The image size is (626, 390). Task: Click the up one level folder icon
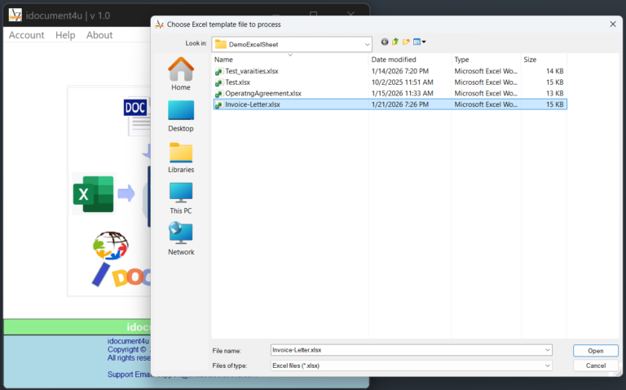click(395, 42)
